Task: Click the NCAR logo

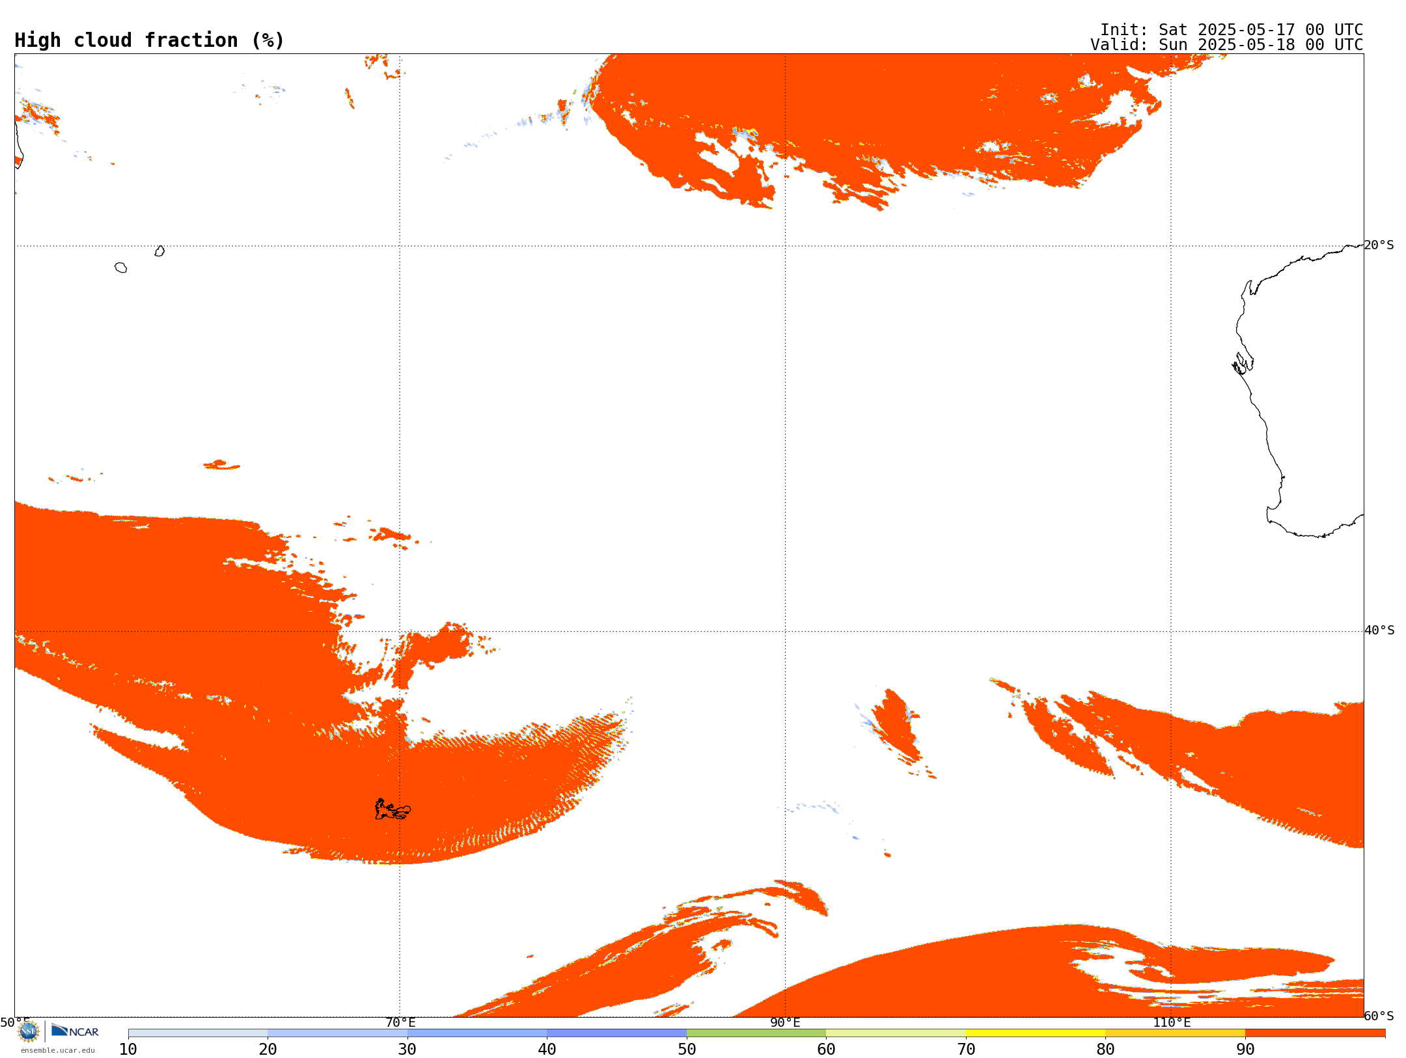Action: coord(75,1031)
